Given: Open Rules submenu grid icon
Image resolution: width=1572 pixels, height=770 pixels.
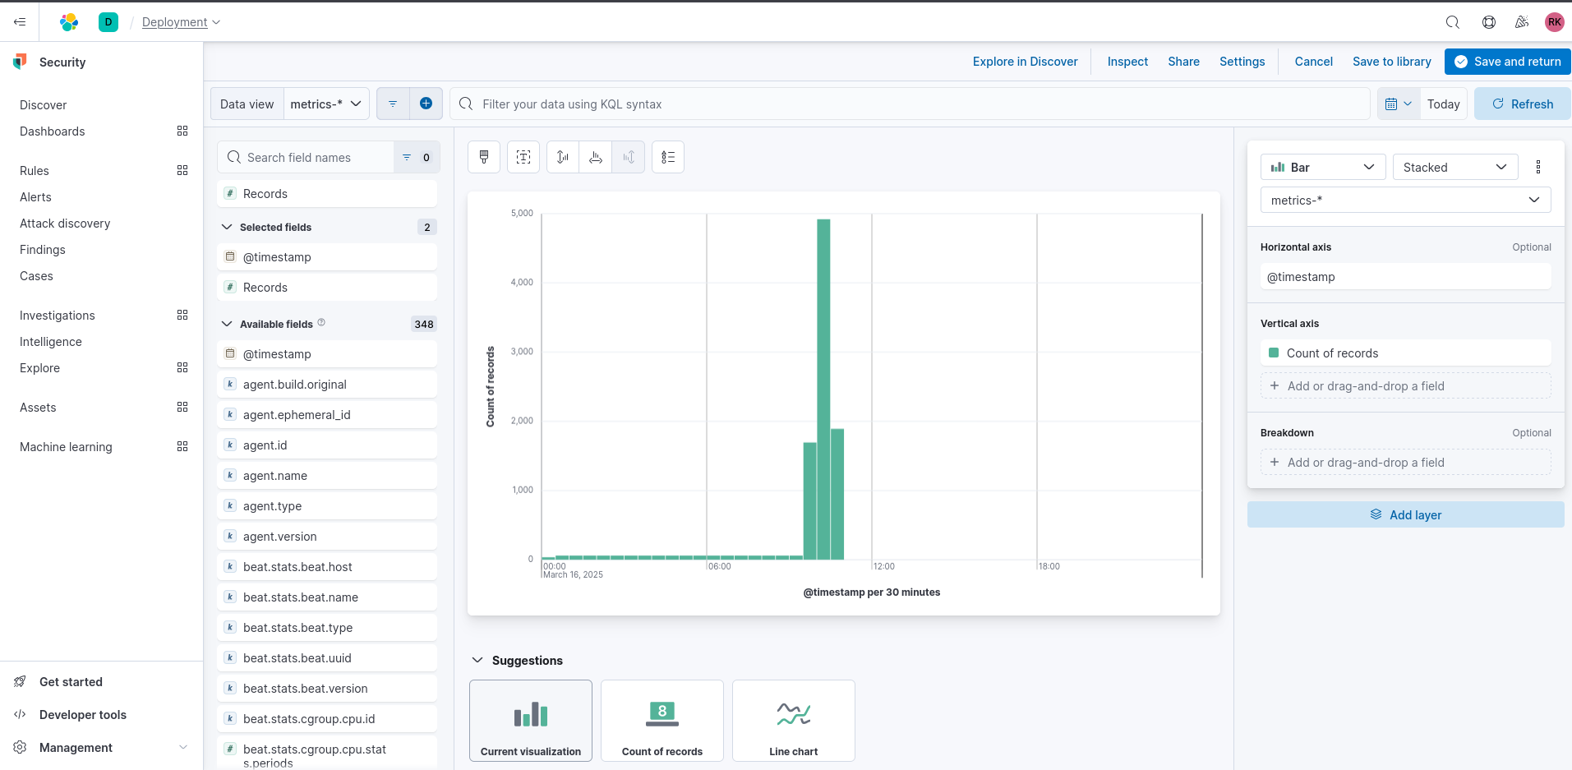Looking at the screenshot, I should (182, 170).
